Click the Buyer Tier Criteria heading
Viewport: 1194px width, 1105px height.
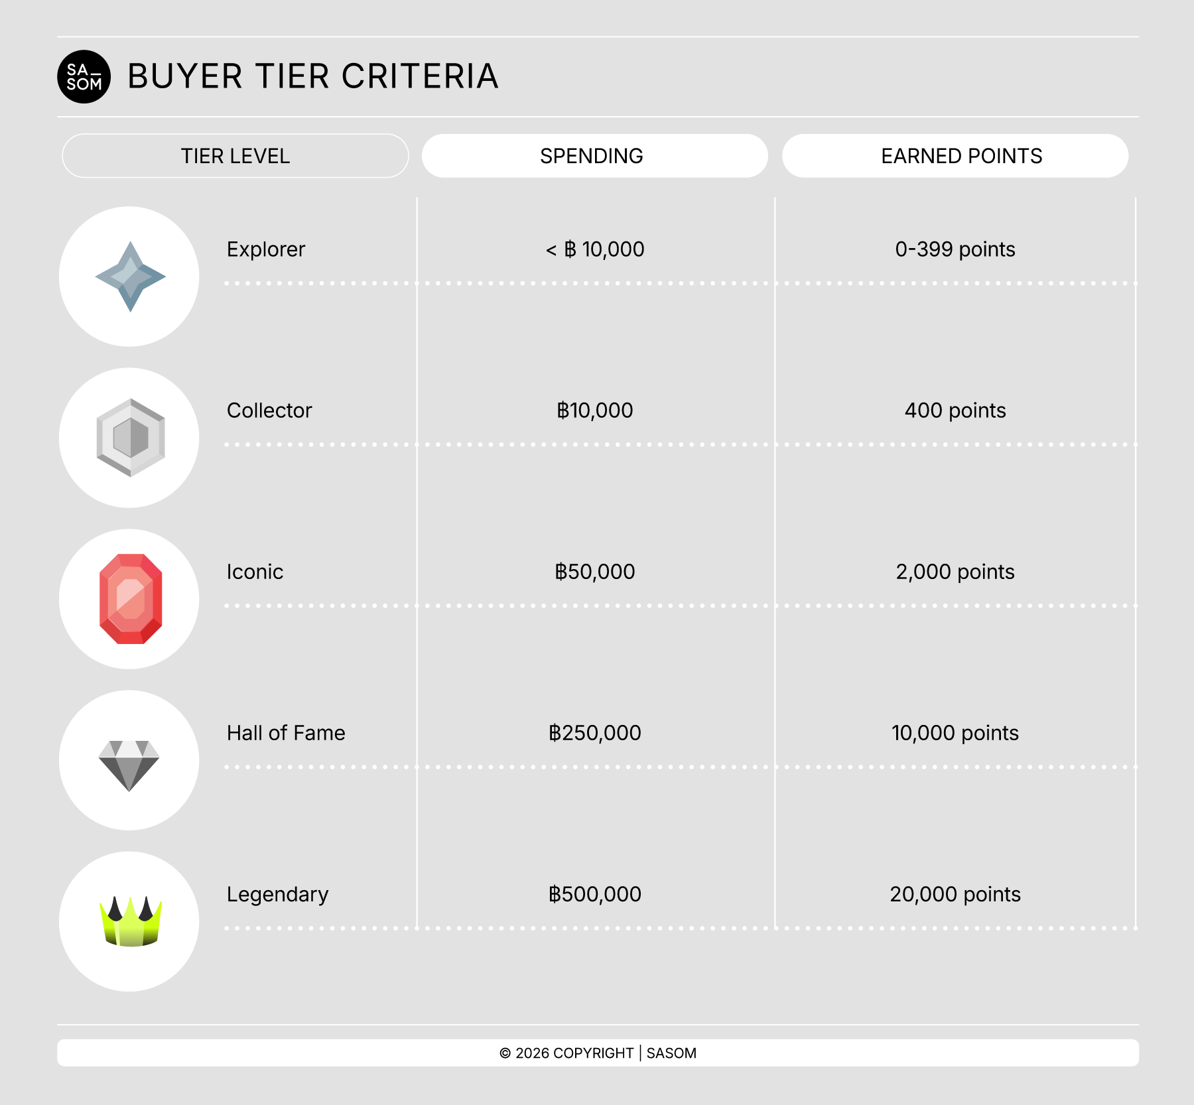click(312, 76)
